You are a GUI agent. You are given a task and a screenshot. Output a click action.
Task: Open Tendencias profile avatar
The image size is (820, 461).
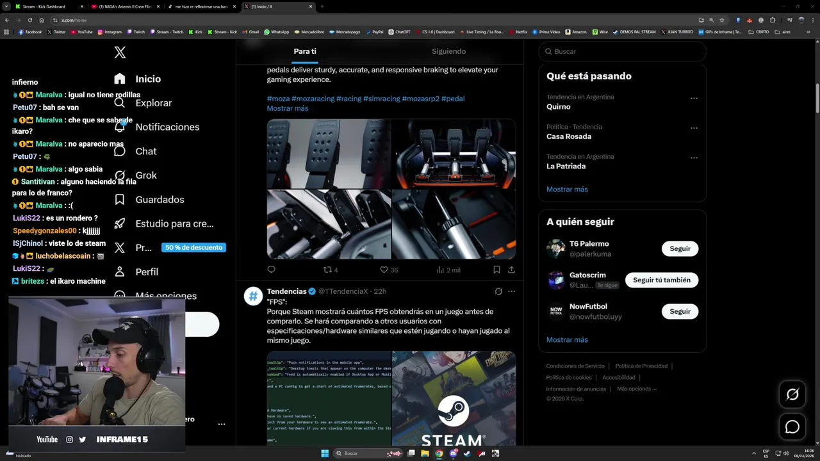coord(253,296)
